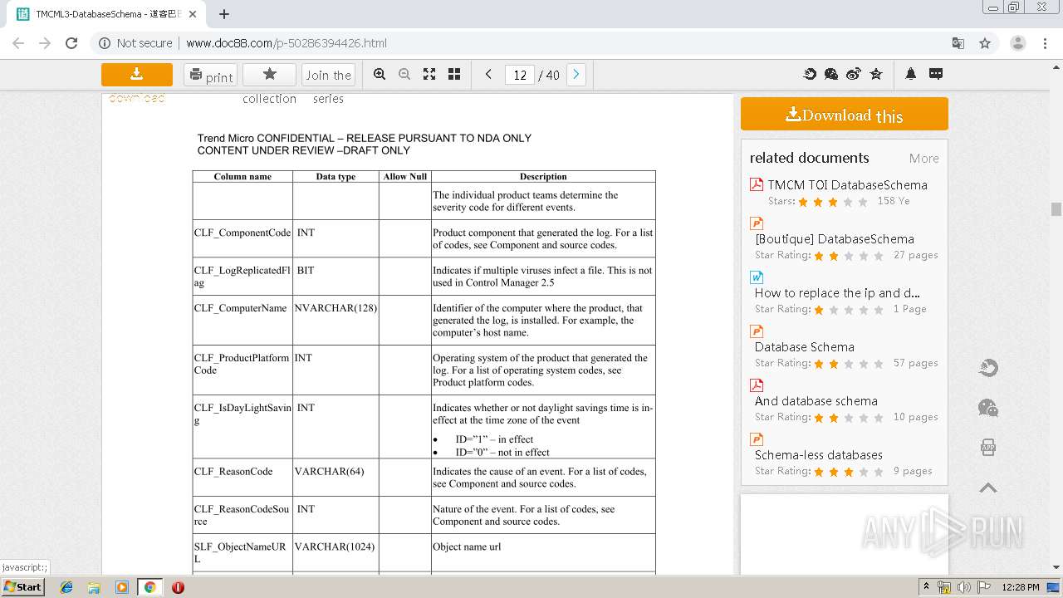Open the feedback message icon

(x=936, y=75)
